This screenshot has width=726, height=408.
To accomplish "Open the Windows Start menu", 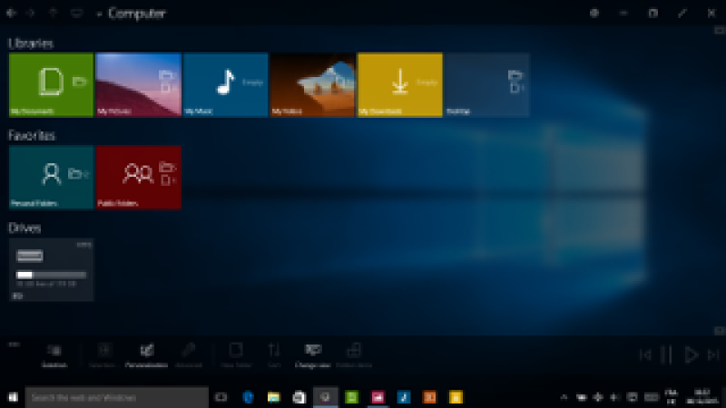I will click(x=13, y=397).
